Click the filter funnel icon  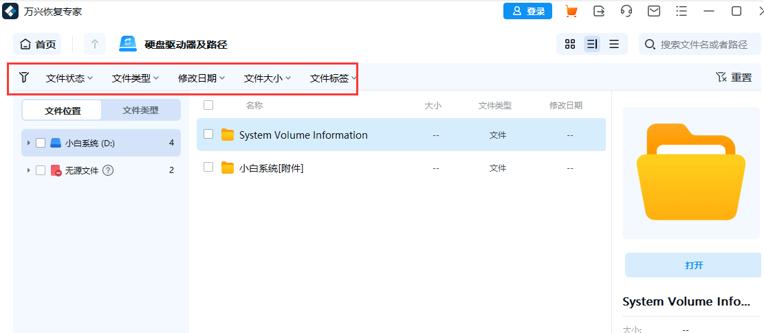[24, 77]
